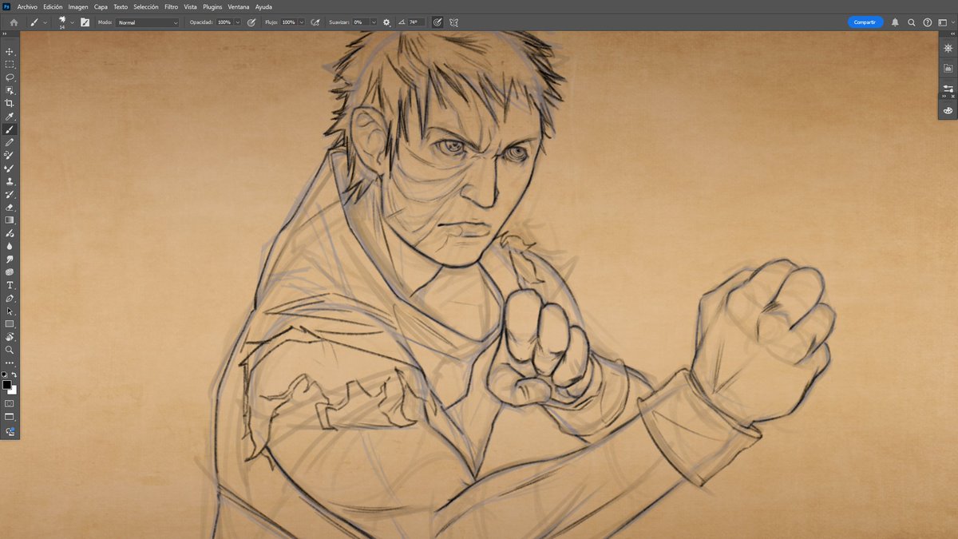The height and width of the screenshot is (539, 958).
Task: Go to the Home screen
Action: (x=14, y=22)
